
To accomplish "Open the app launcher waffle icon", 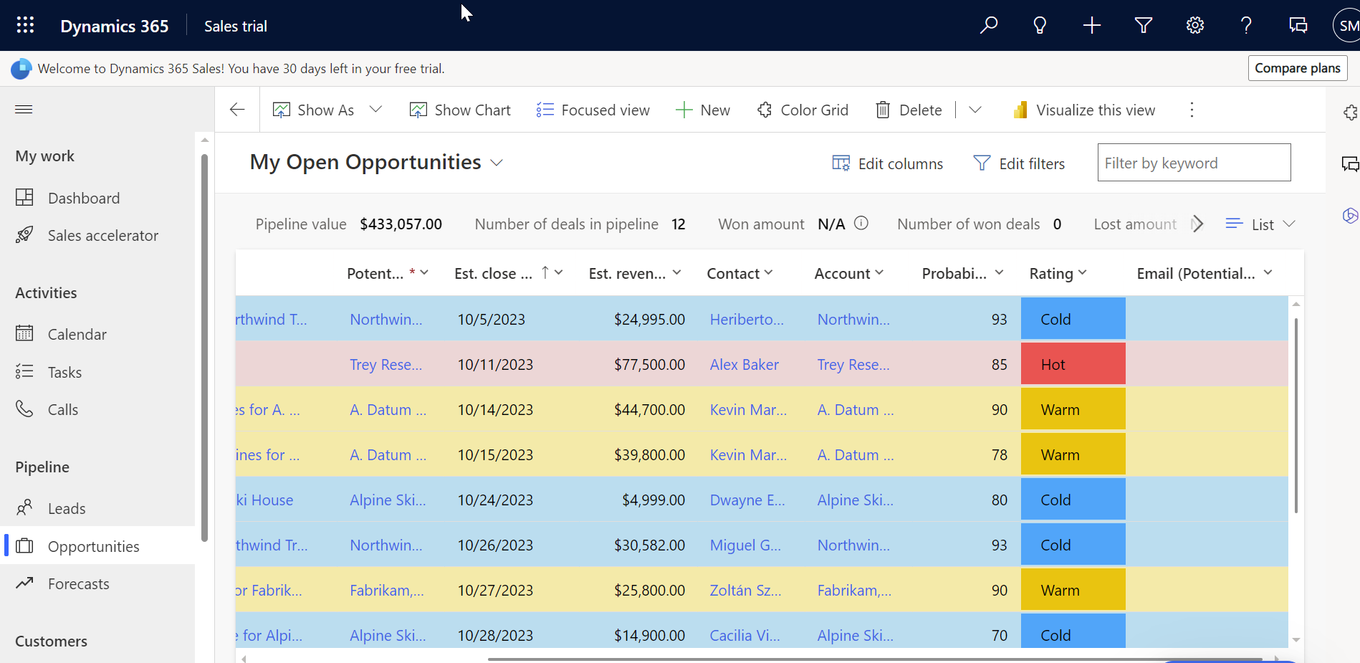I will [x=25, y=26].
